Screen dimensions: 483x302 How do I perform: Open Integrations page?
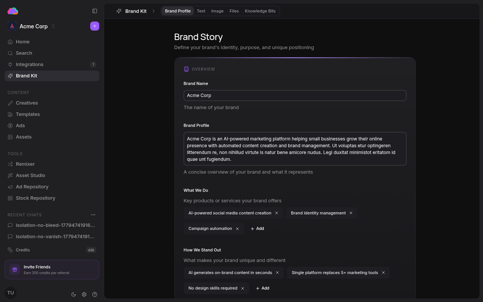(x=52, y=65)
